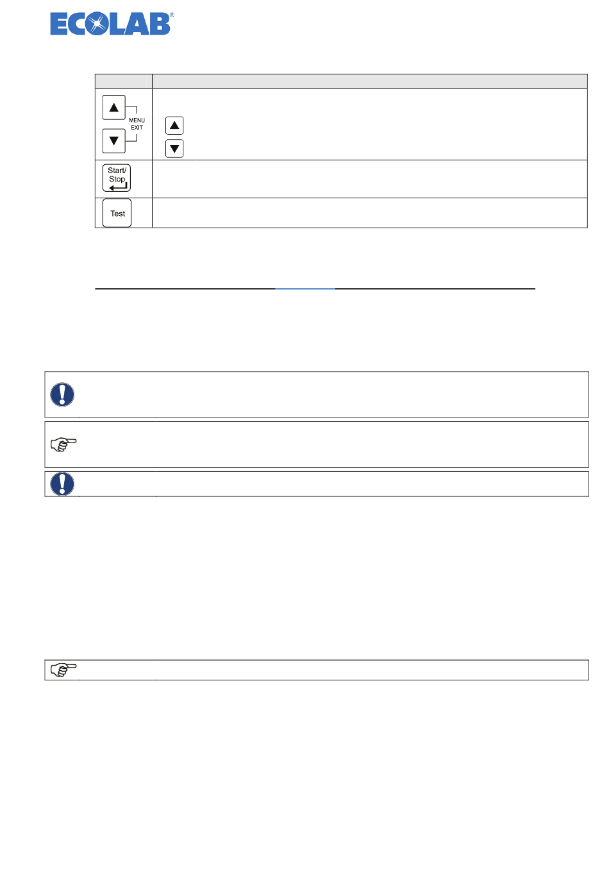Click the exclamation icon in the narrow notice box
Image resolution: width=609 pixels, height=878 pixels.
pos(62,484)
